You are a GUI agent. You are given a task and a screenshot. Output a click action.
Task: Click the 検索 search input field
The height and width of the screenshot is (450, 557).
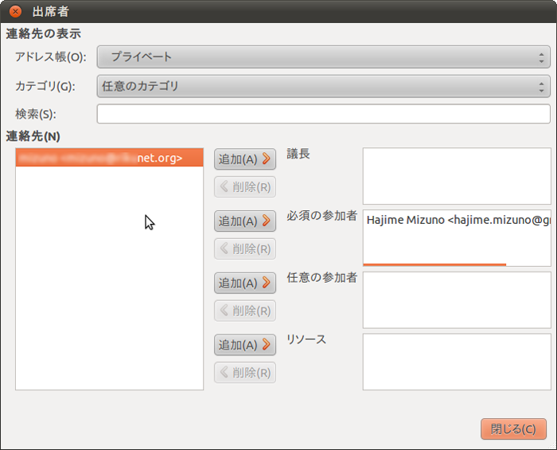click(x=323, y=114)
